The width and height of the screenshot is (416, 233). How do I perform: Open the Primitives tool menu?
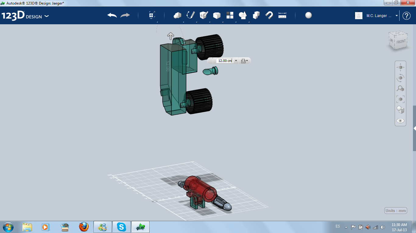tap(177, 15)
